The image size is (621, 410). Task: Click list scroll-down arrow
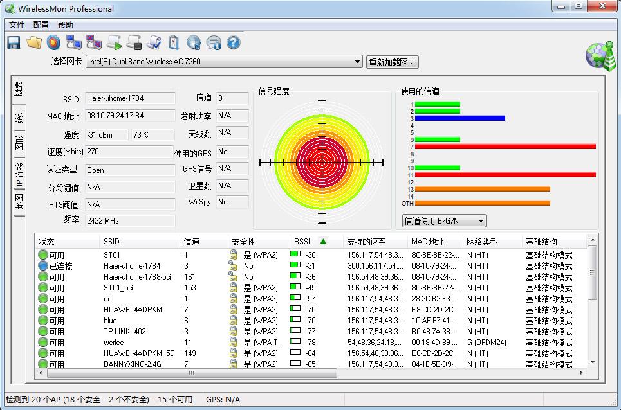tap(593, 362)
